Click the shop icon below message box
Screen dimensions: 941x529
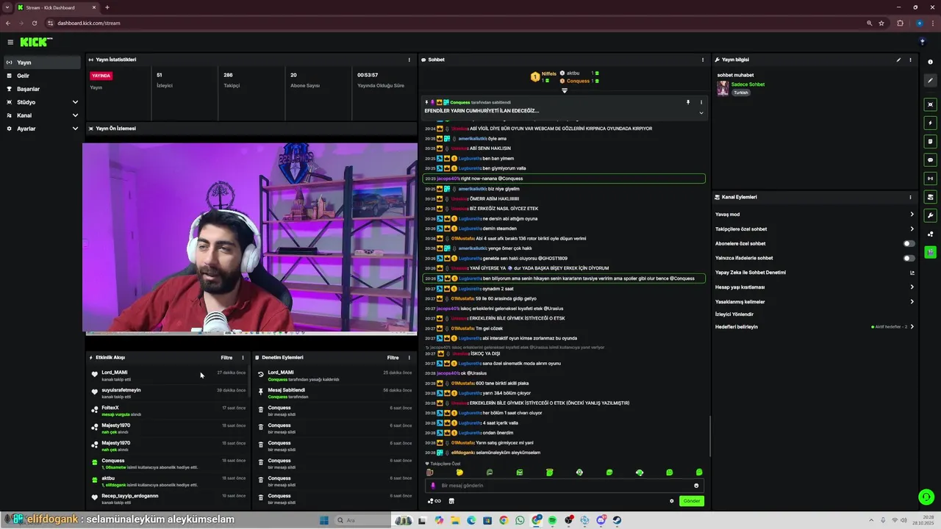[x=451, y=501]
